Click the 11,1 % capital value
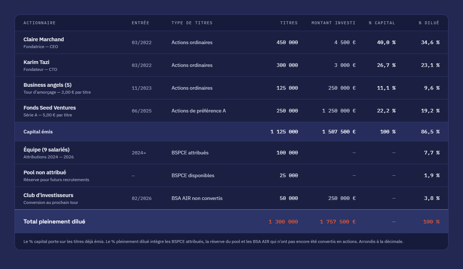This screenshot has height=269, width=463. (386, 88)
